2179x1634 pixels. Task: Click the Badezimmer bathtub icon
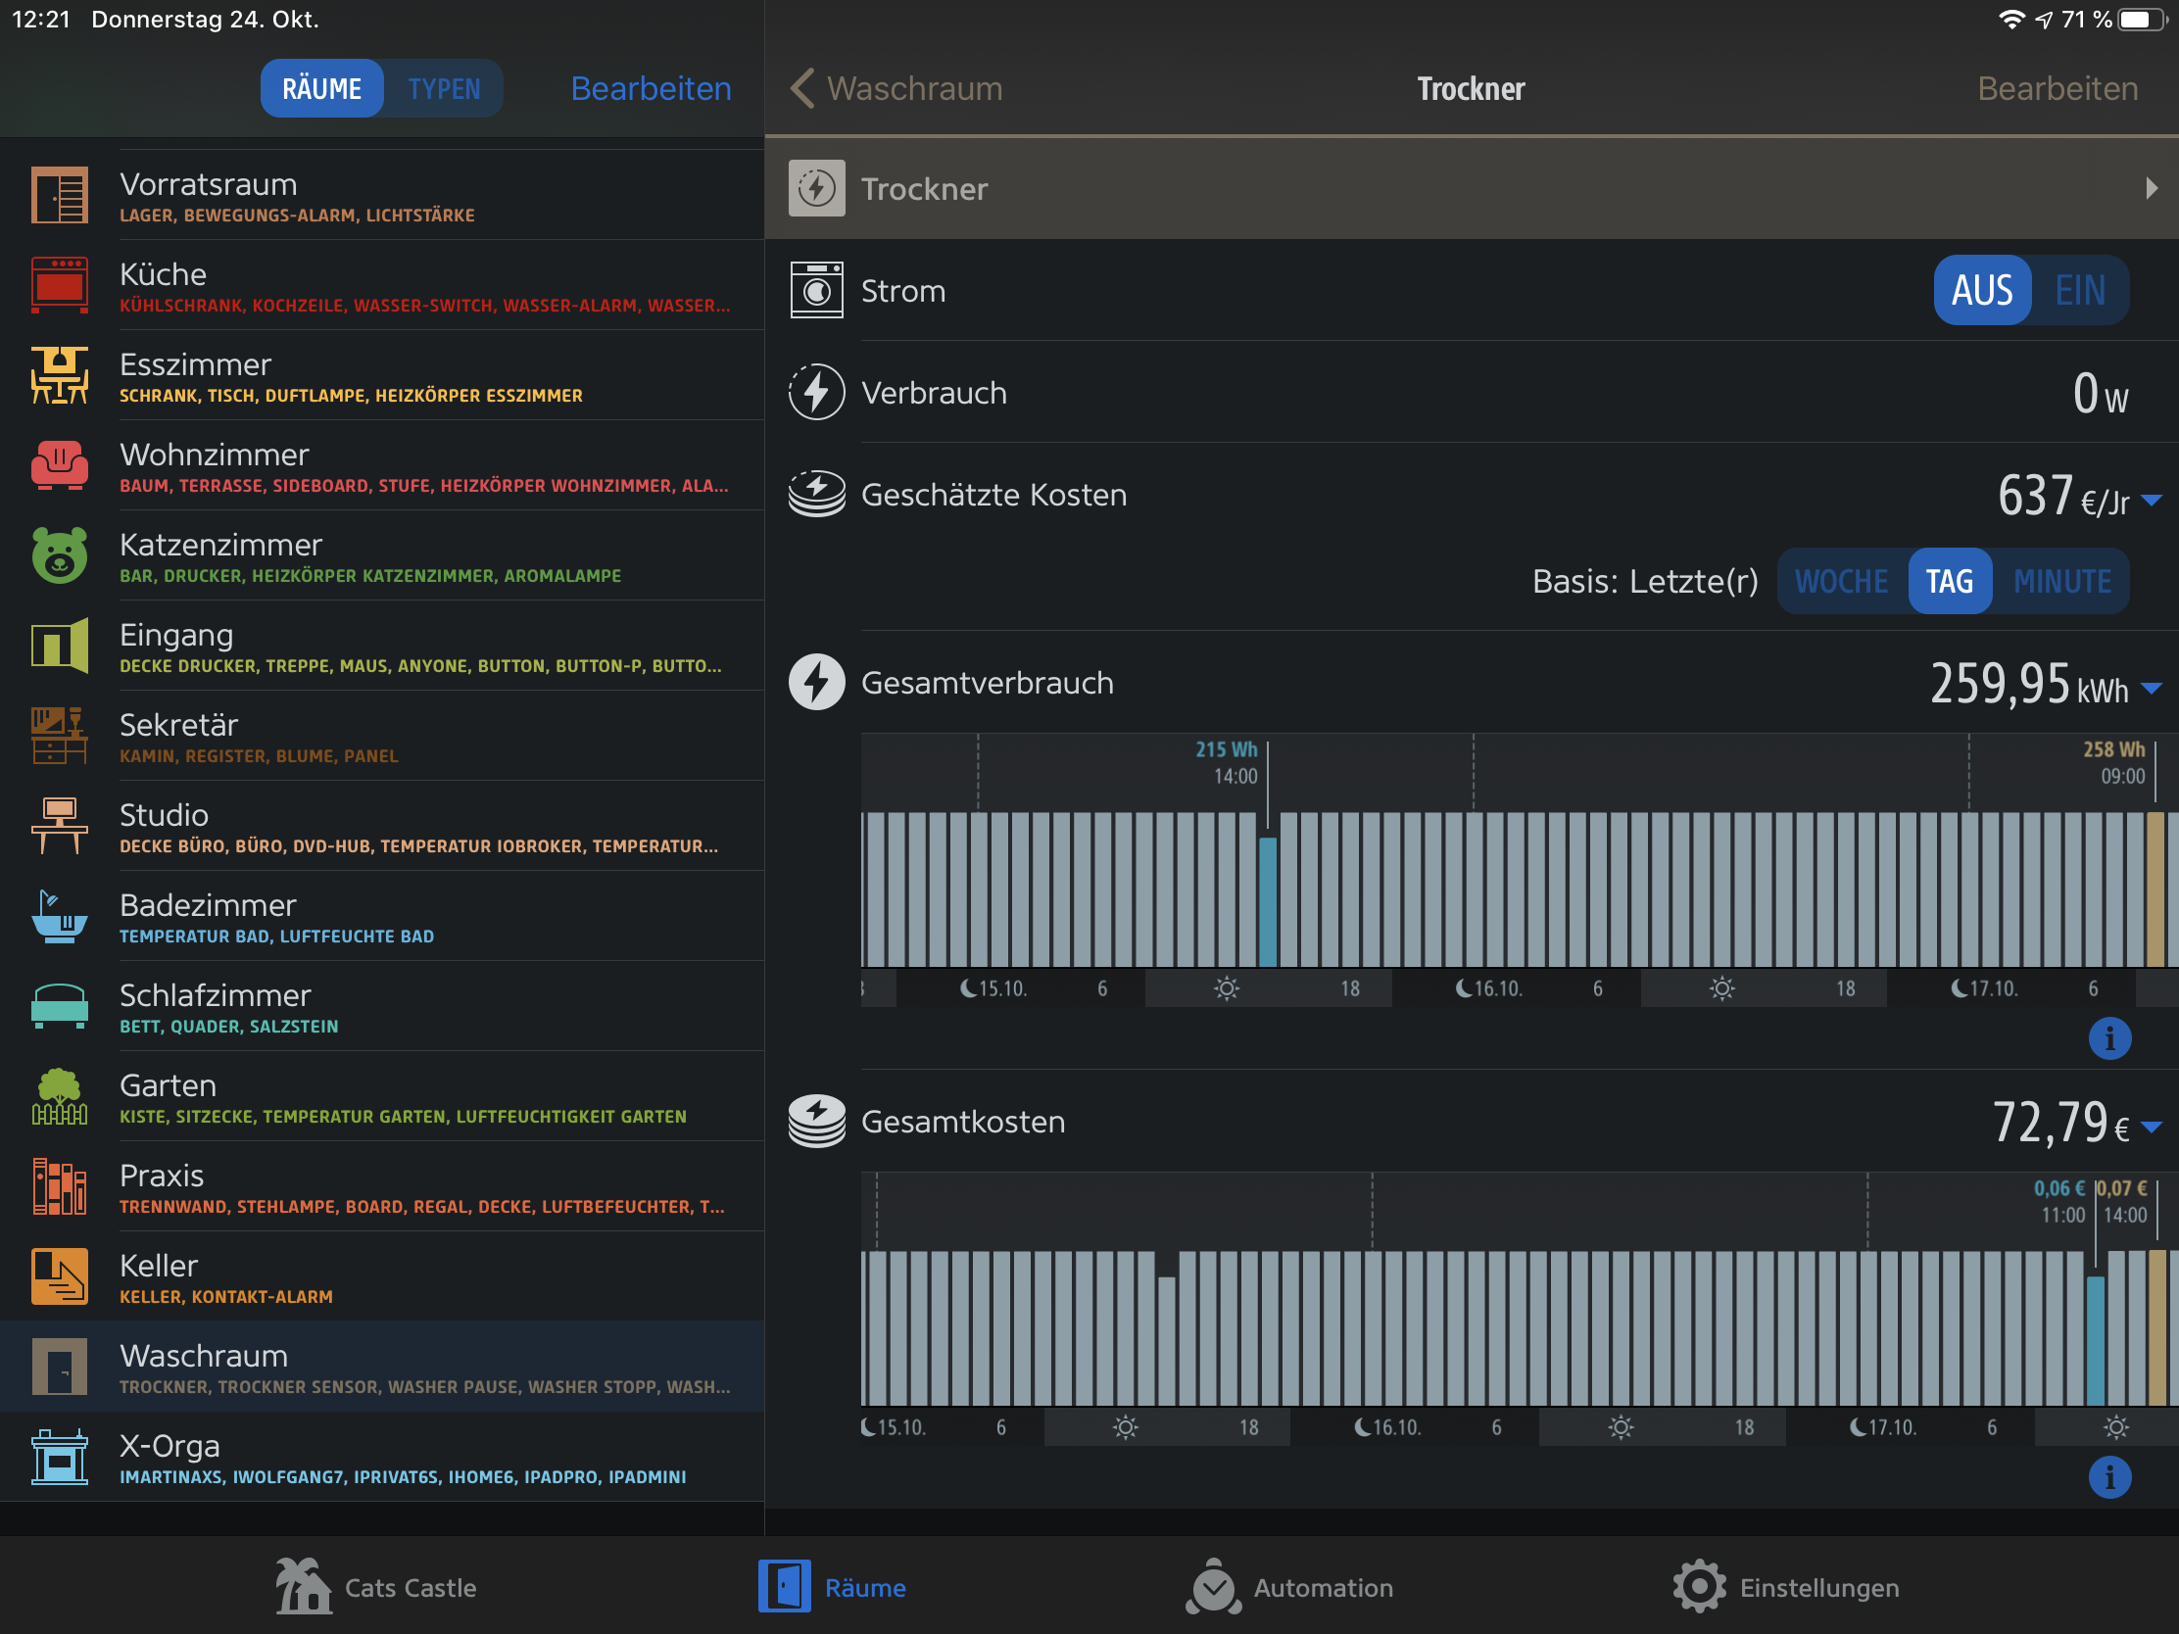coord(59,916)
